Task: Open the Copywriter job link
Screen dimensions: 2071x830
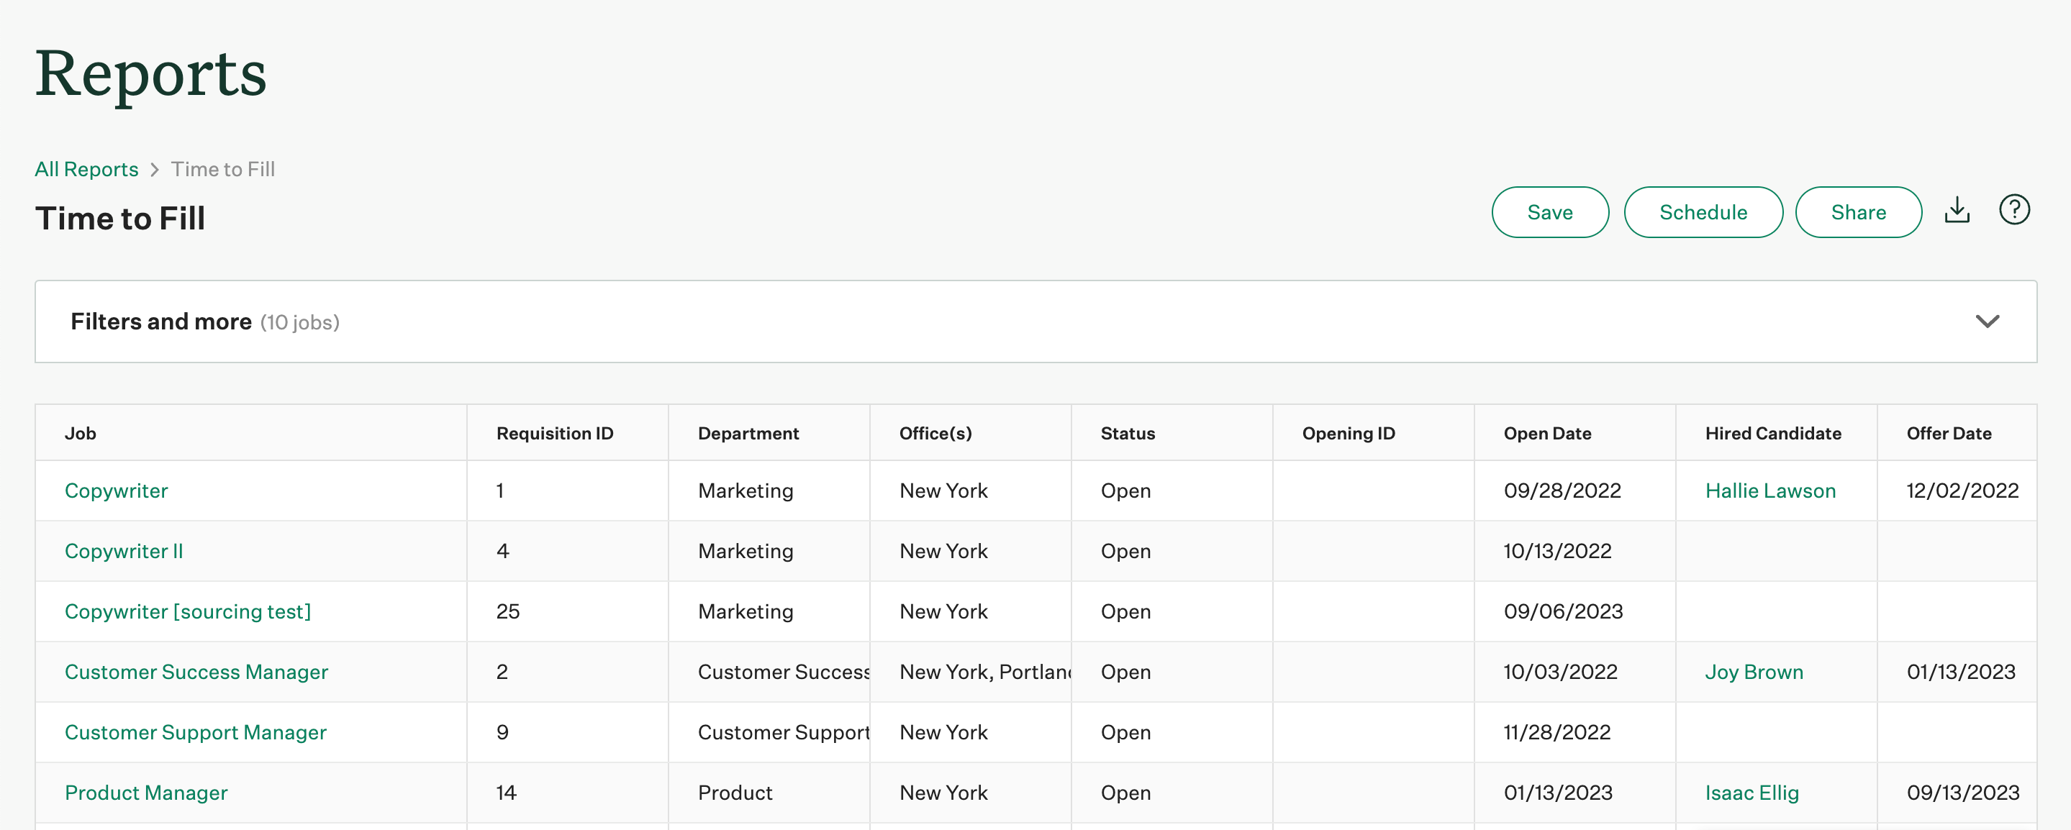Action: click(x=116, y=491)
